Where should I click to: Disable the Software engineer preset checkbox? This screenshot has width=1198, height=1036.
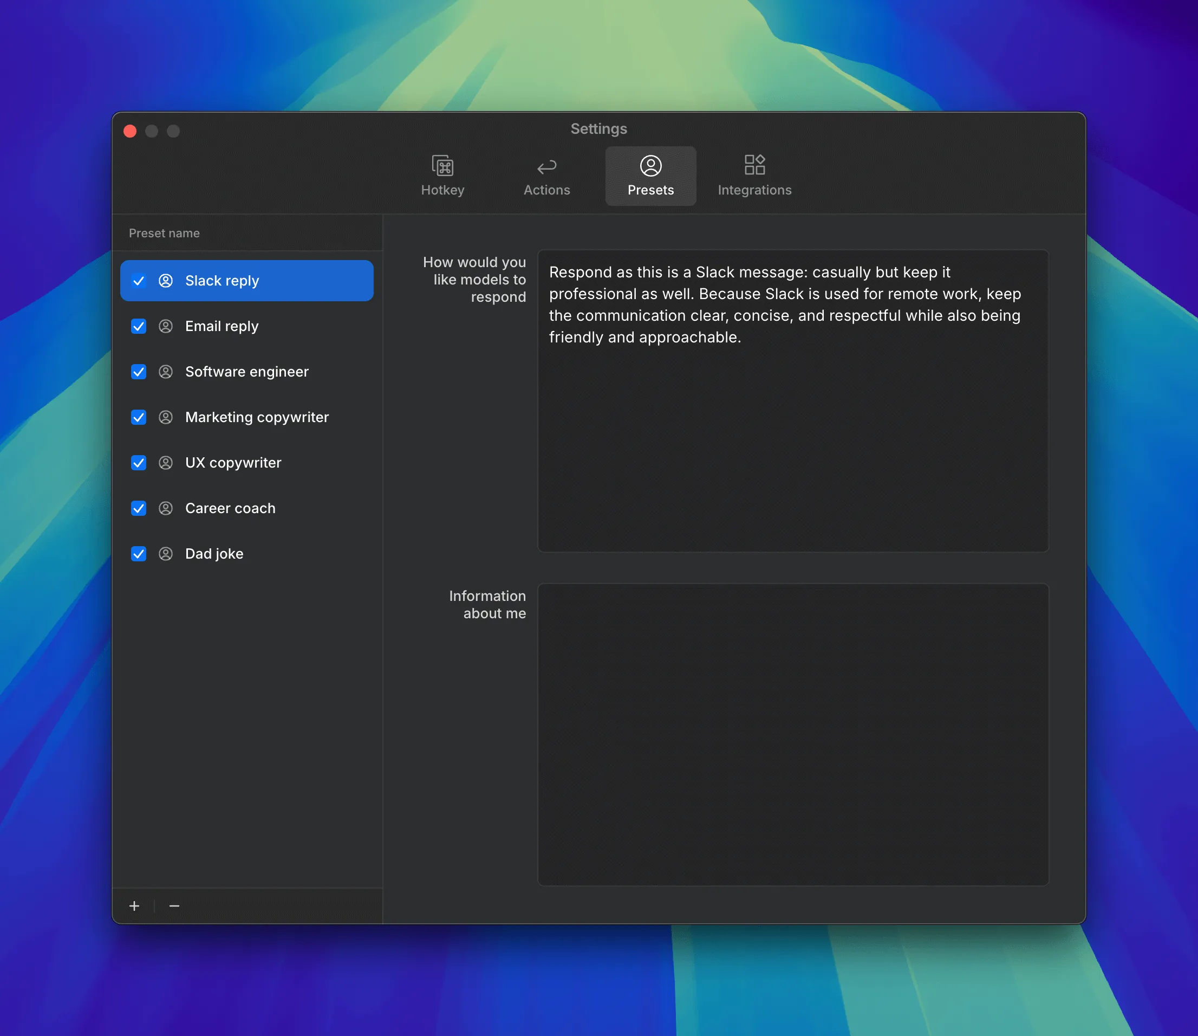pos(139,372)
